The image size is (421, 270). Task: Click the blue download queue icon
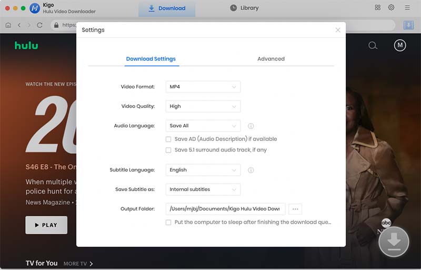[408, 25]
